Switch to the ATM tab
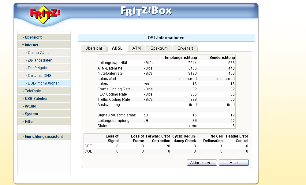The height and width of the screenshot is (185, 306). click(x=136, y=48)
